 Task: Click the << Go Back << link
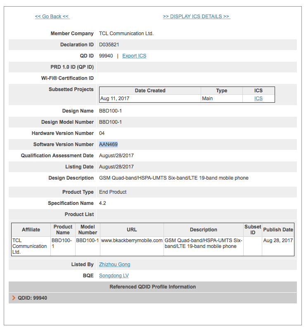coord(52,17)
